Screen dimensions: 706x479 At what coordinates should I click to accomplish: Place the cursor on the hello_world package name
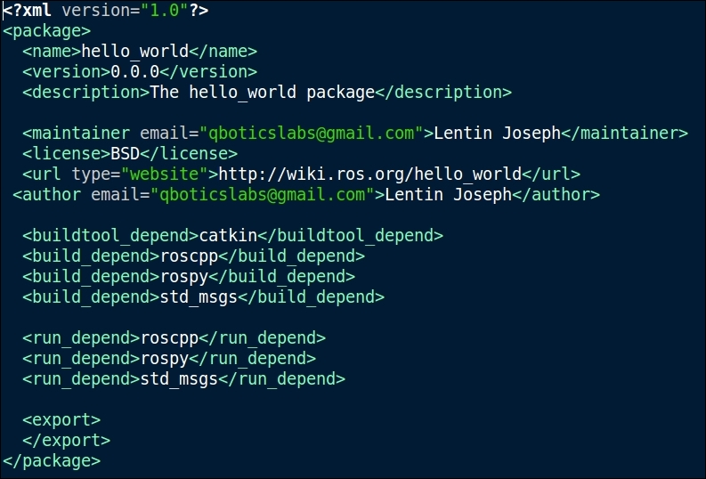pos(134,52)
